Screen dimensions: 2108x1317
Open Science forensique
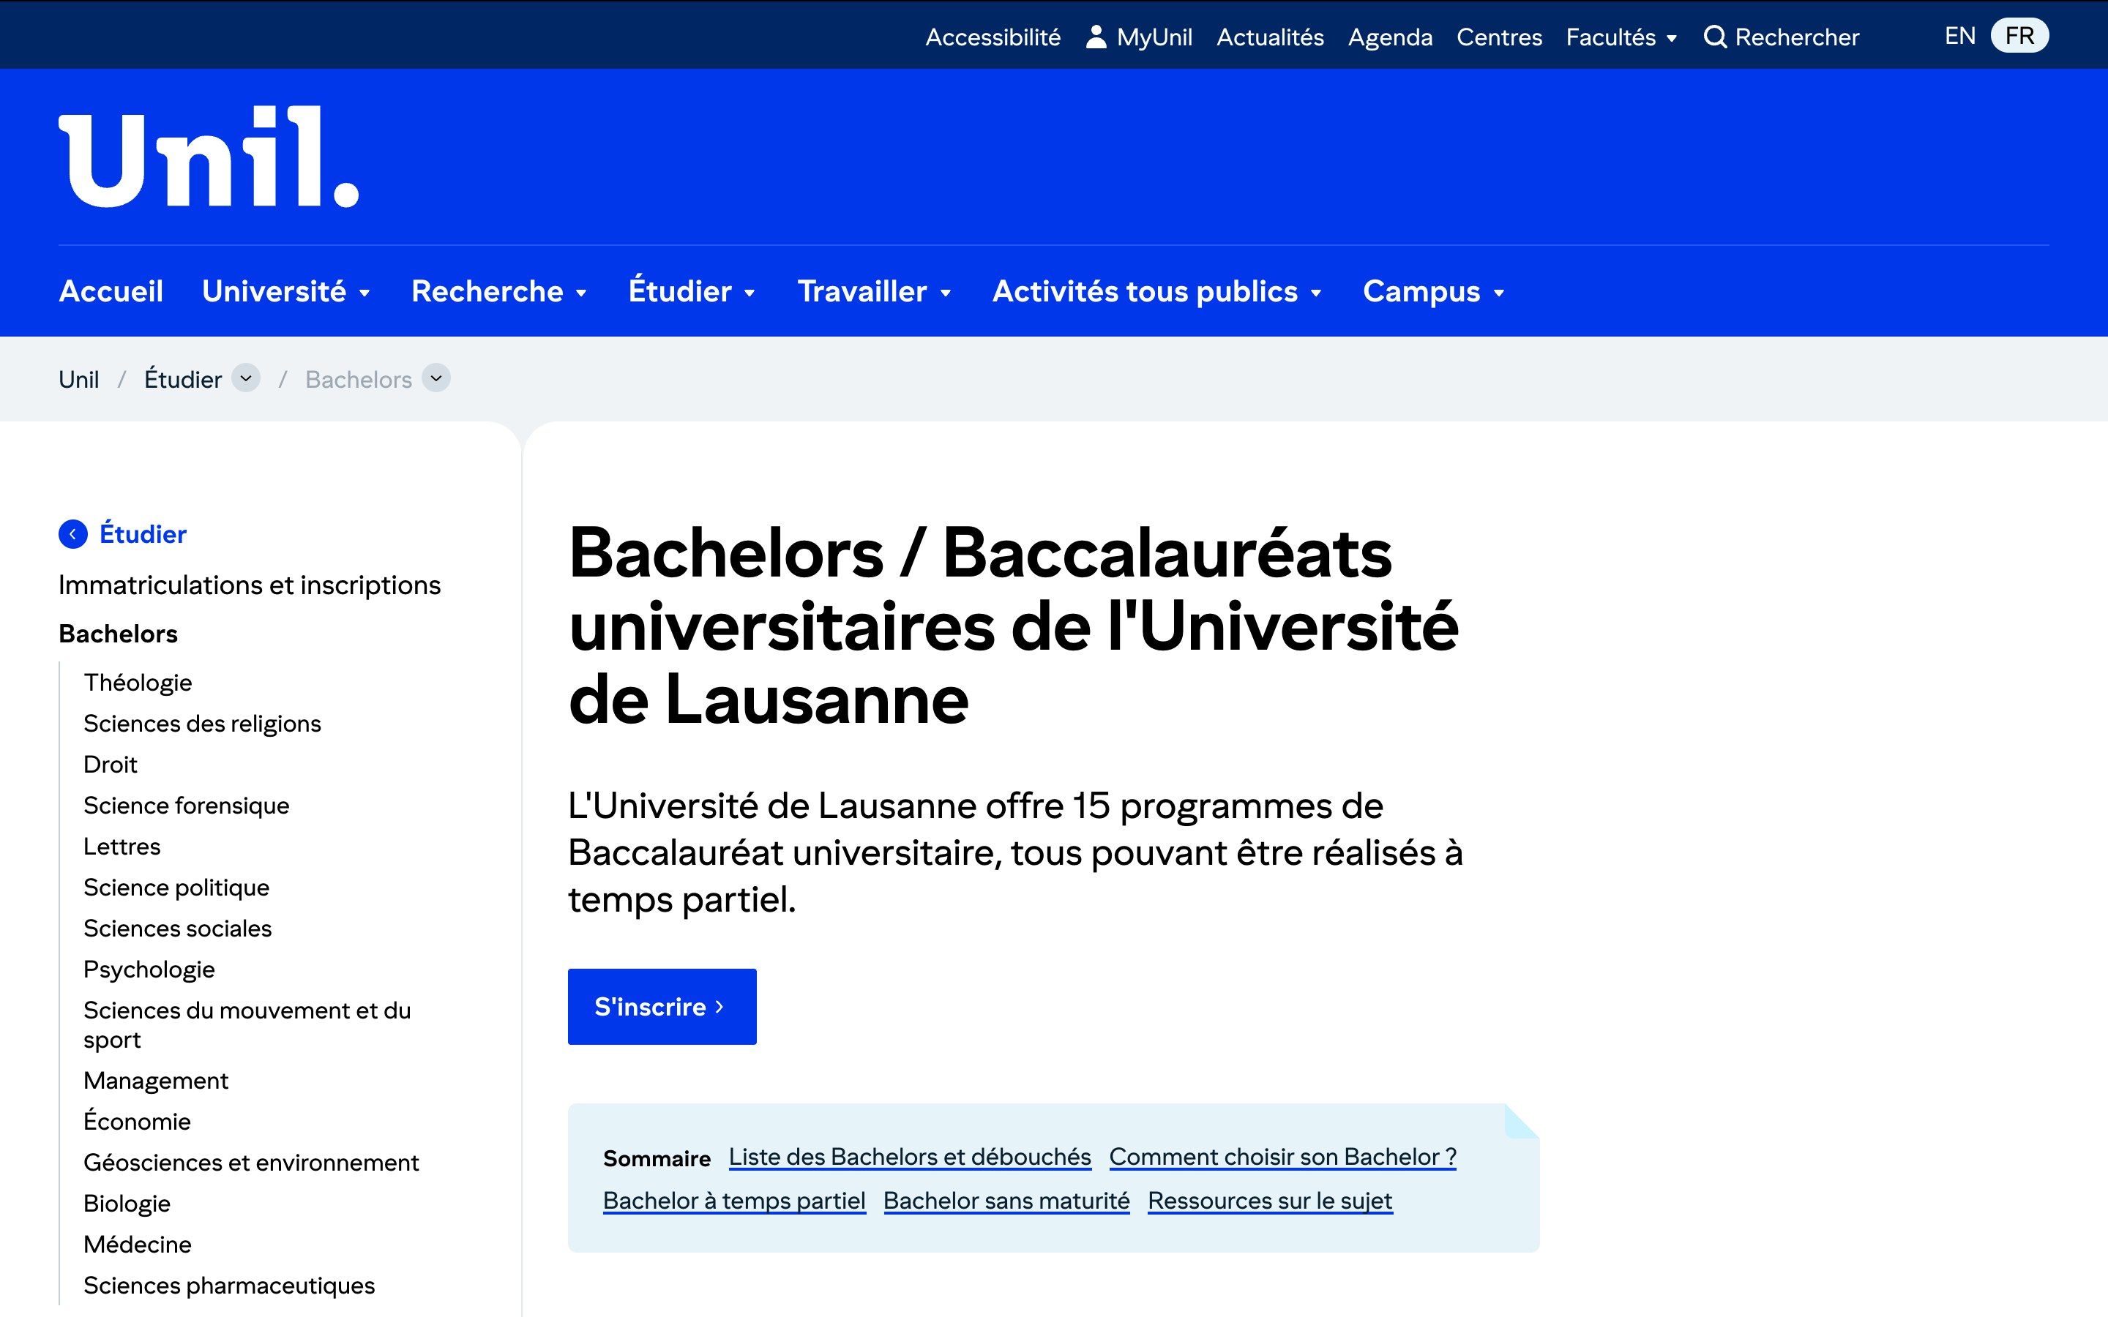click(187, 805)
